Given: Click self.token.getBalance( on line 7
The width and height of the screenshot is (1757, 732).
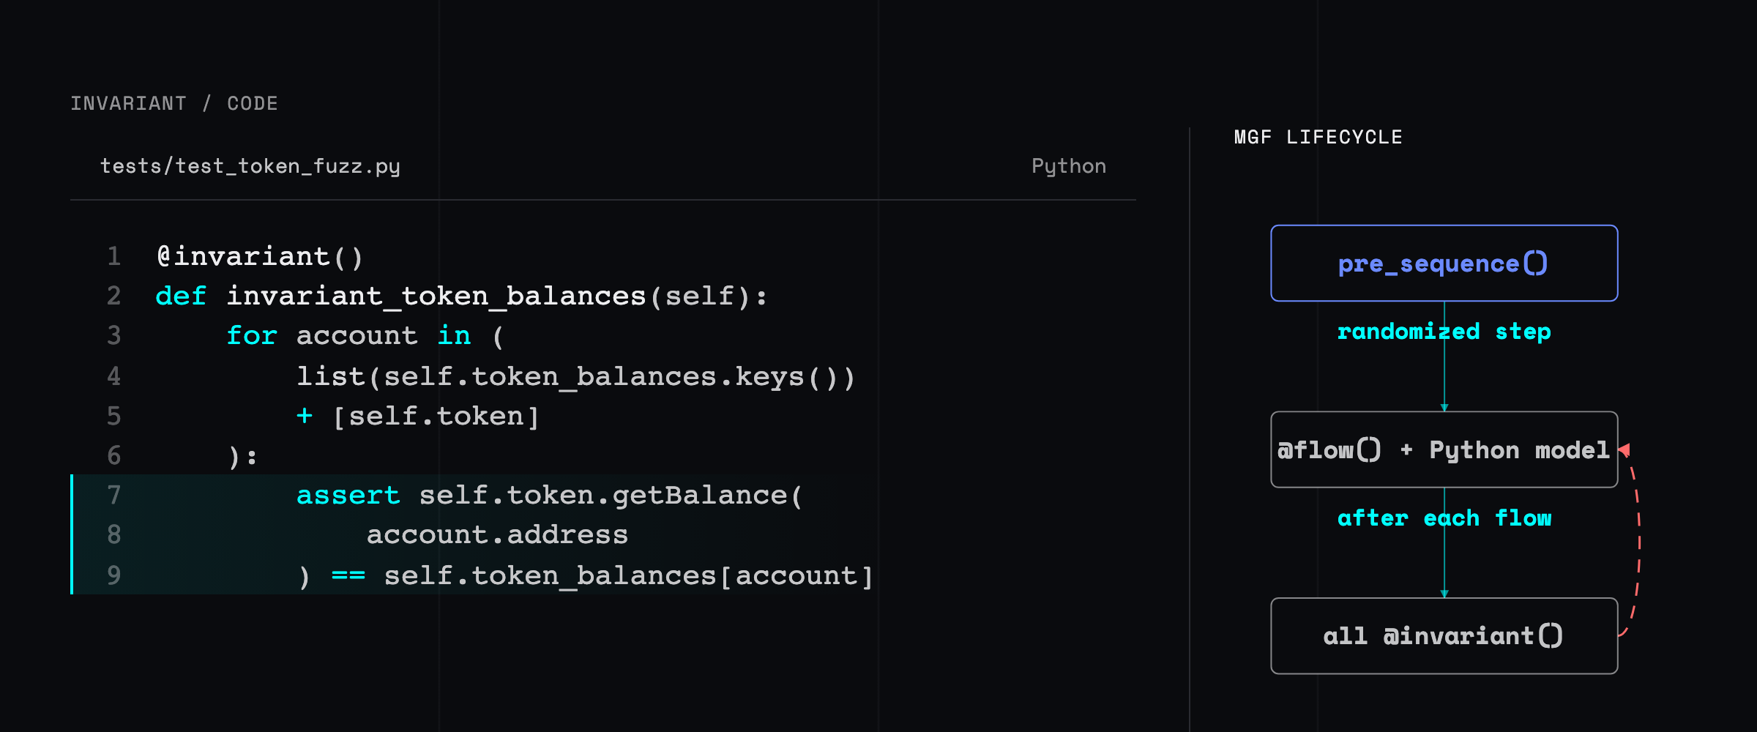Looking at the screenshot, I should (x=611, y=495).
